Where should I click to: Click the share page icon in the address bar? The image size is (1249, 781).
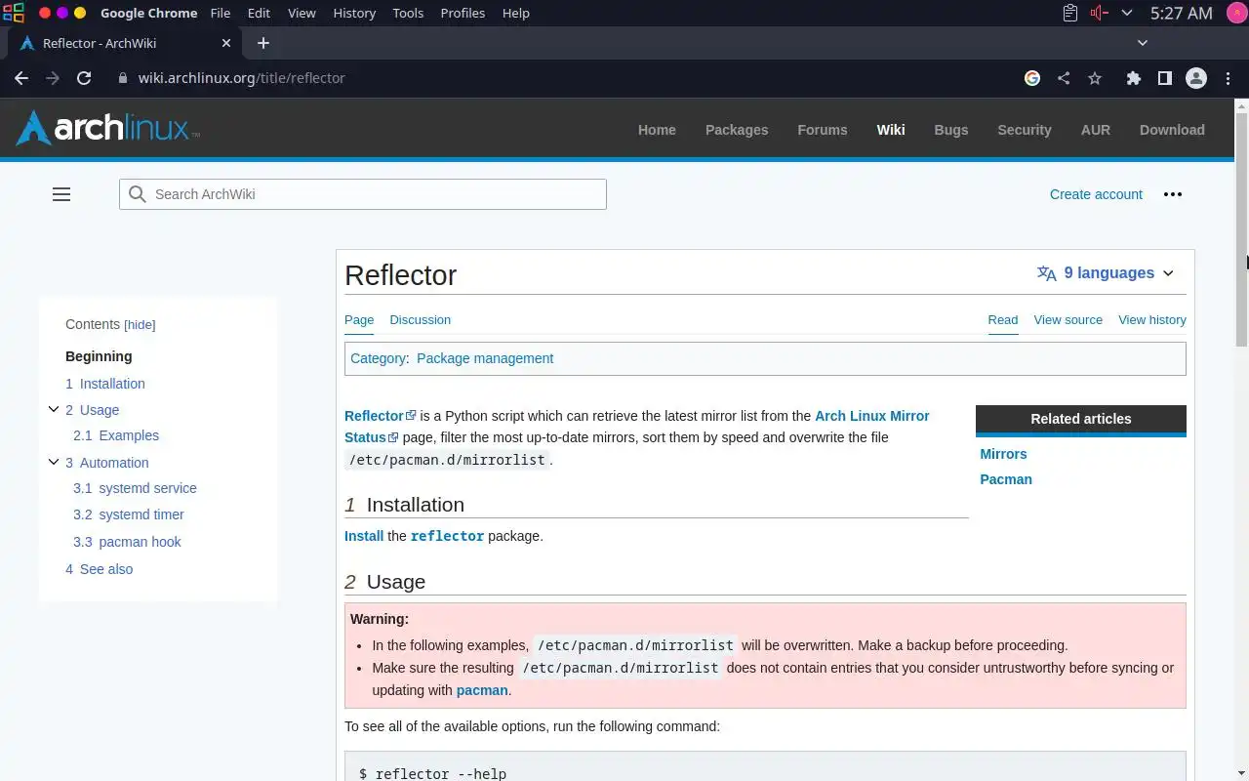(x=1064, y=78)
